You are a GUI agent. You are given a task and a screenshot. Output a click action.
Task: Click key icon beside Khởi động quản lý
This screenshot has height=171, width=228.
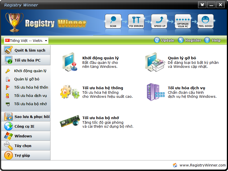coord(8,71)
